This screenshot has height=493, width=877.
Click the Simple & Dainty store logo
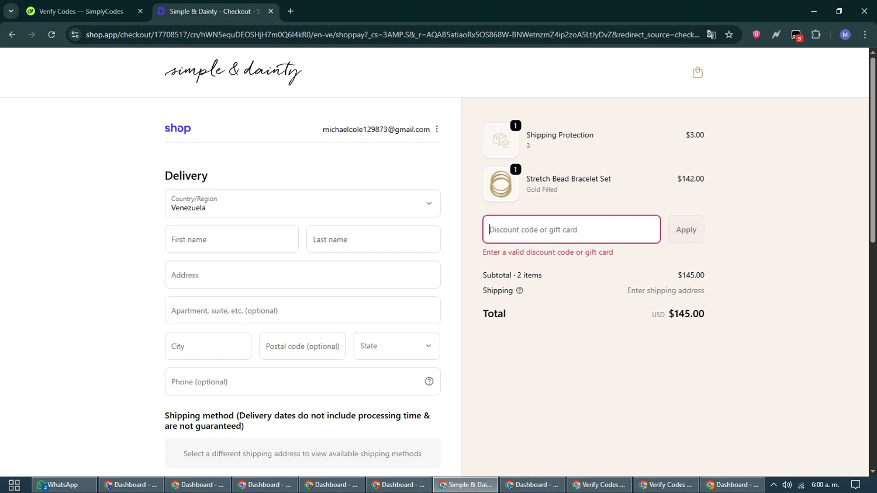(233, 71)
